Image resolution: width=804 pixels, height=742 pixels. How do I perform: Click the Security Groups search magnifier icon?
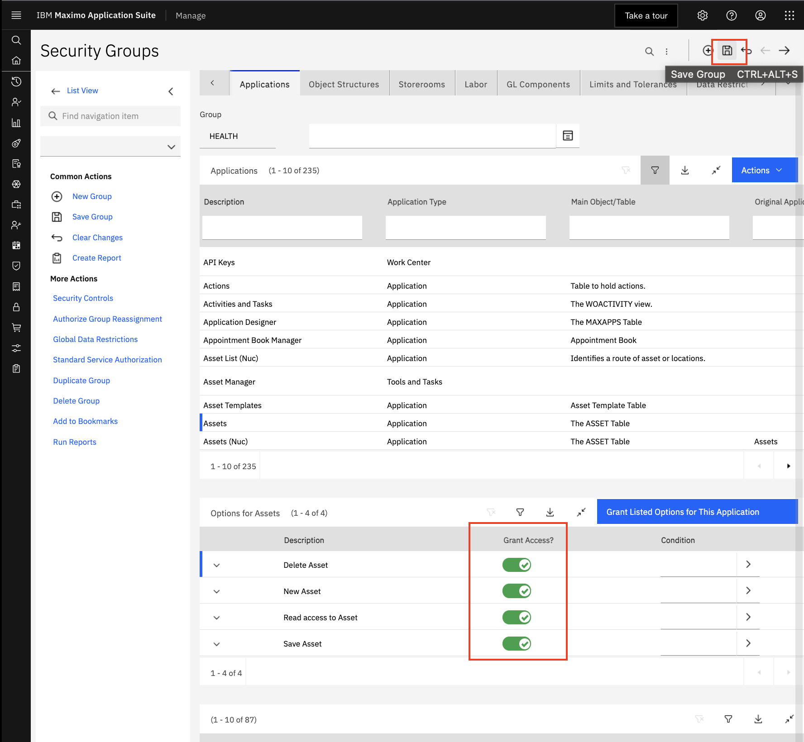coord(649,52)
